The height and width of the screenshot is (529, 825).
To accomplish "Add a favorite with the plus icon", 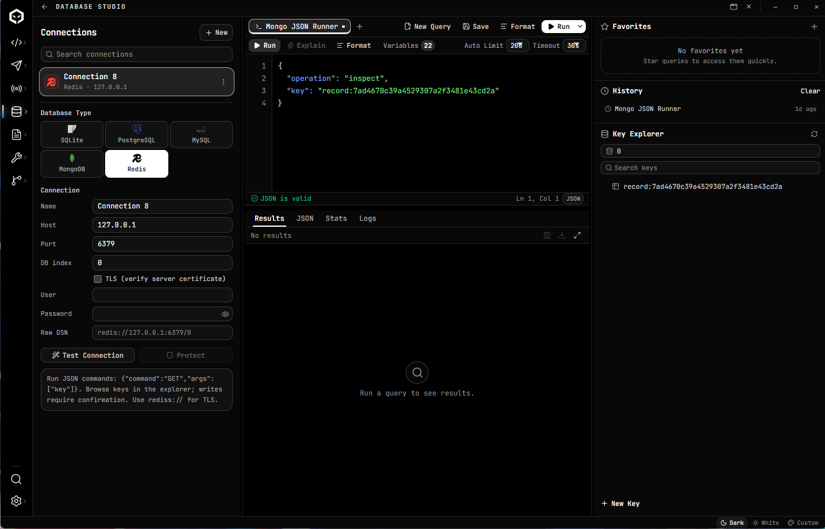I will pos(814,27).
